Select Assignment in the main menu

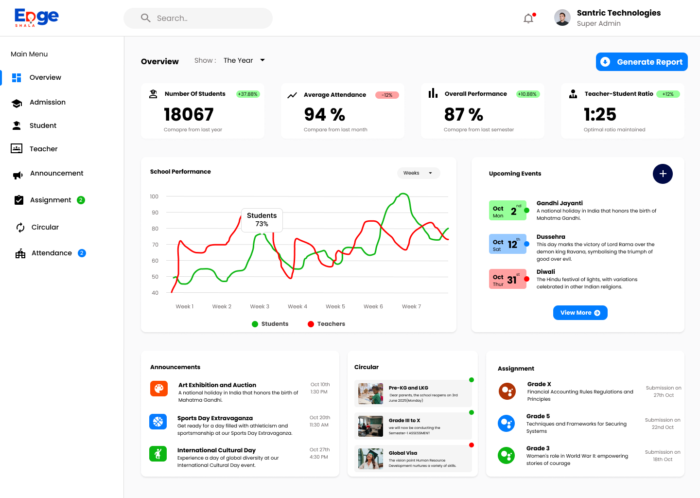(51, 200)
